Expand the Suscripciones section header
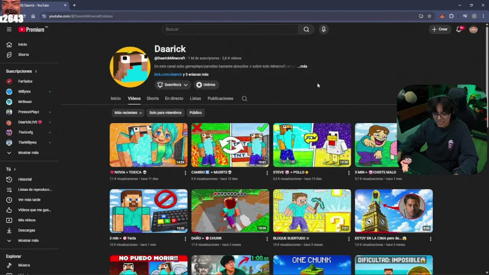 pos(21,71)
